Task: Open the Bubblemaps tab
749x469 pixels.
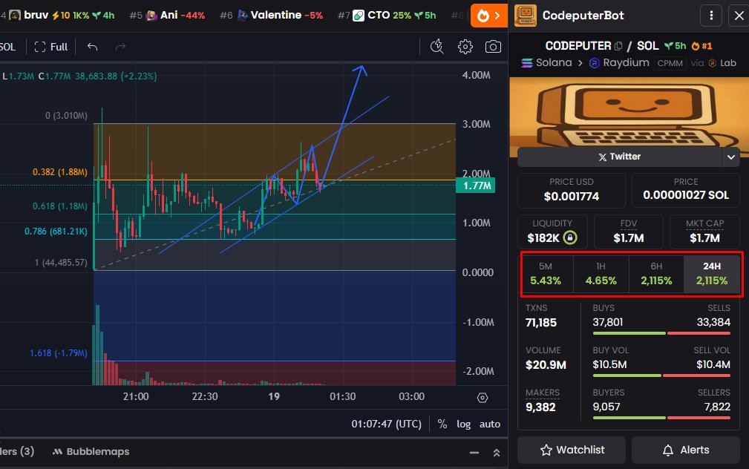Action: click(91, 451)
